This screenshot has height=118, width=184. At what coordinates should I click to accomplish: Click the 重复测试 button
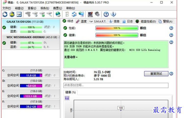click(156, 74)
